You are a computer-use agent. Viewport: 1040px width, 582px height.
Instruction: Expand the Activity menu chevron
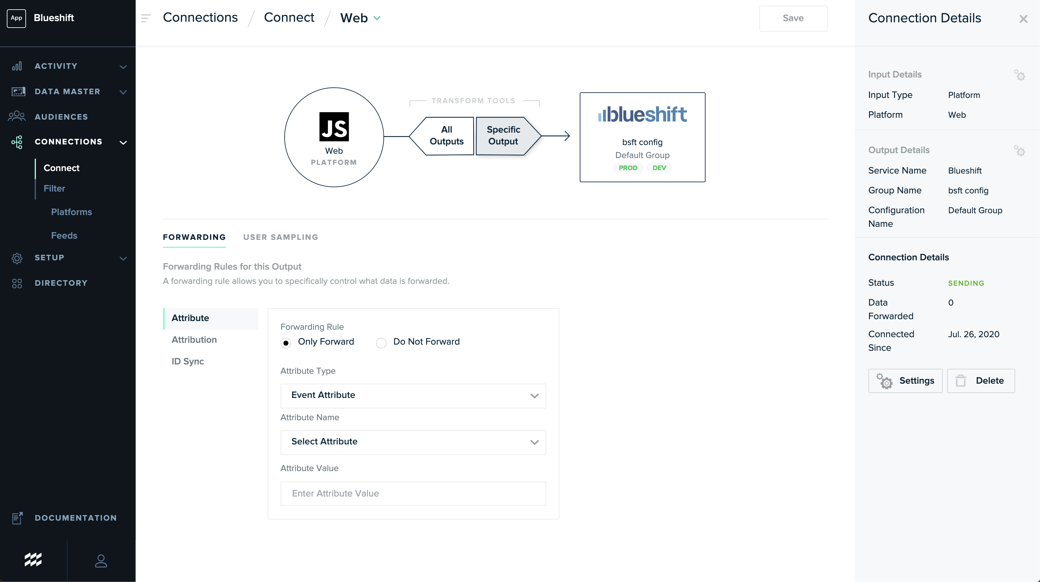click(x=123, y=67)
